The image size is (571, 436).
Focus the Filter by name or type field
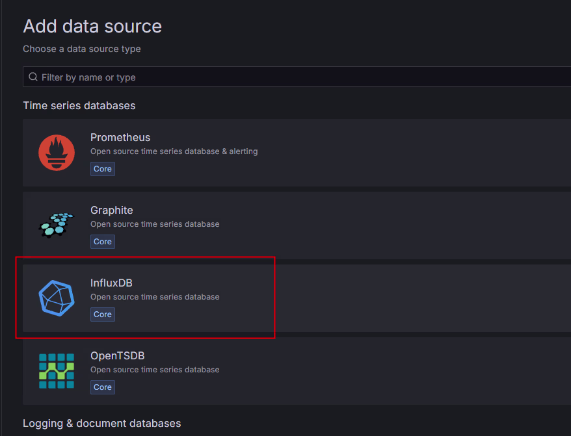pyautogui.click(x=297, y=77)
